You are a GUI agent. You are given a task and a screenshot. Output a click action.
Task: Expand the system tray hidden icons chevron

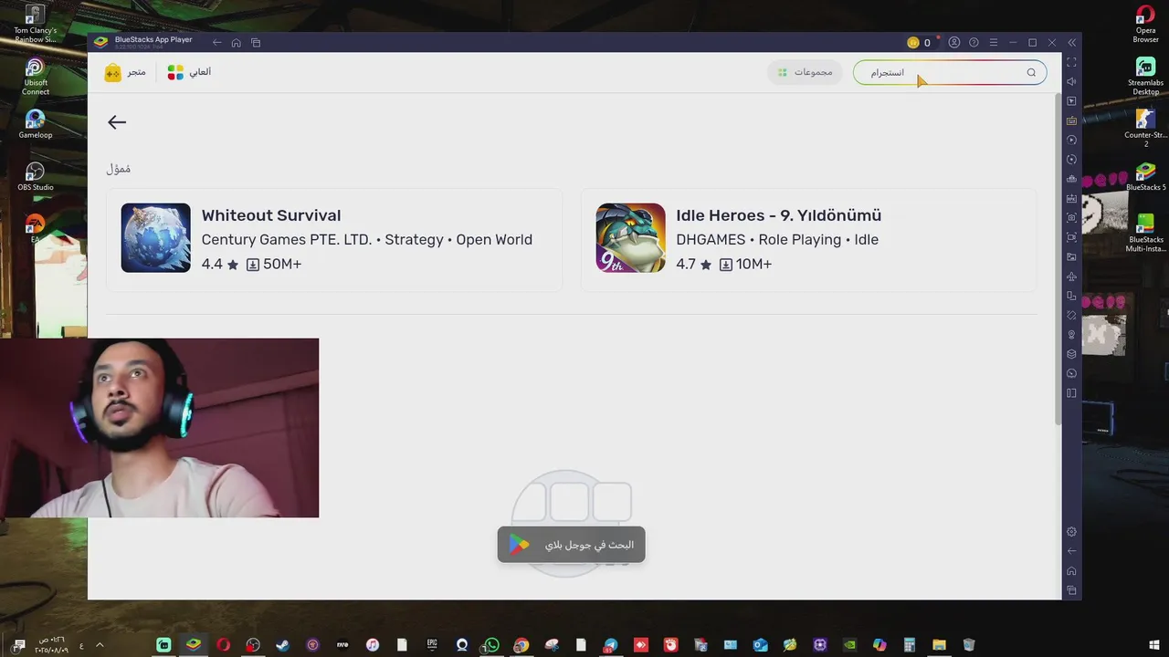click(x=100, y=645)
